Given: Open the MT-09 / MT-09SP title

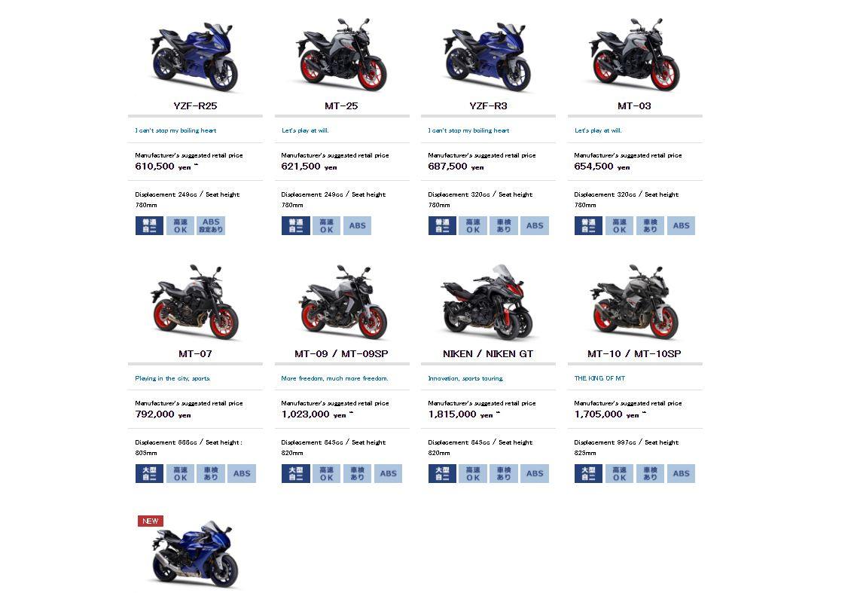Looking at the screenshot, I should point(341,353).
